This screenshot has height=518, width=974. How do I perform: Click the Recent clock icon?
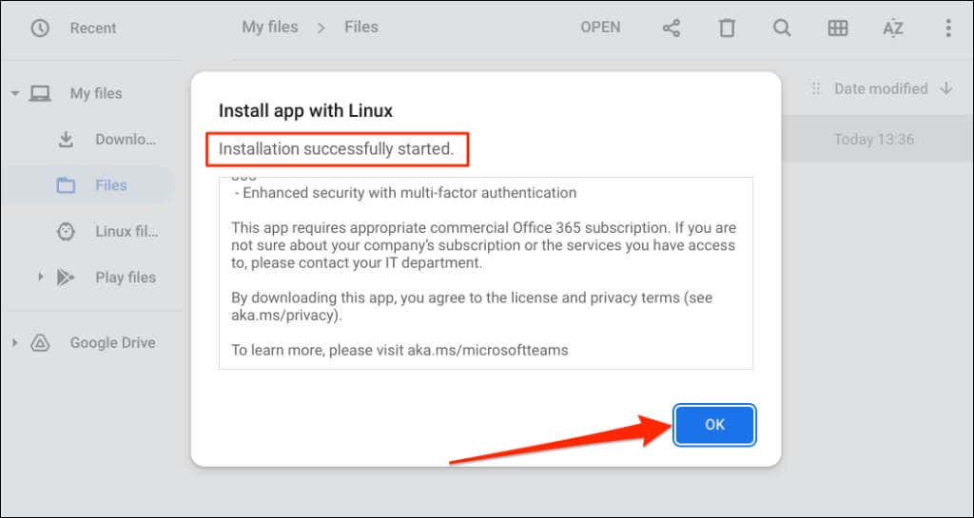pyautogui.click(x=40, y=28)
